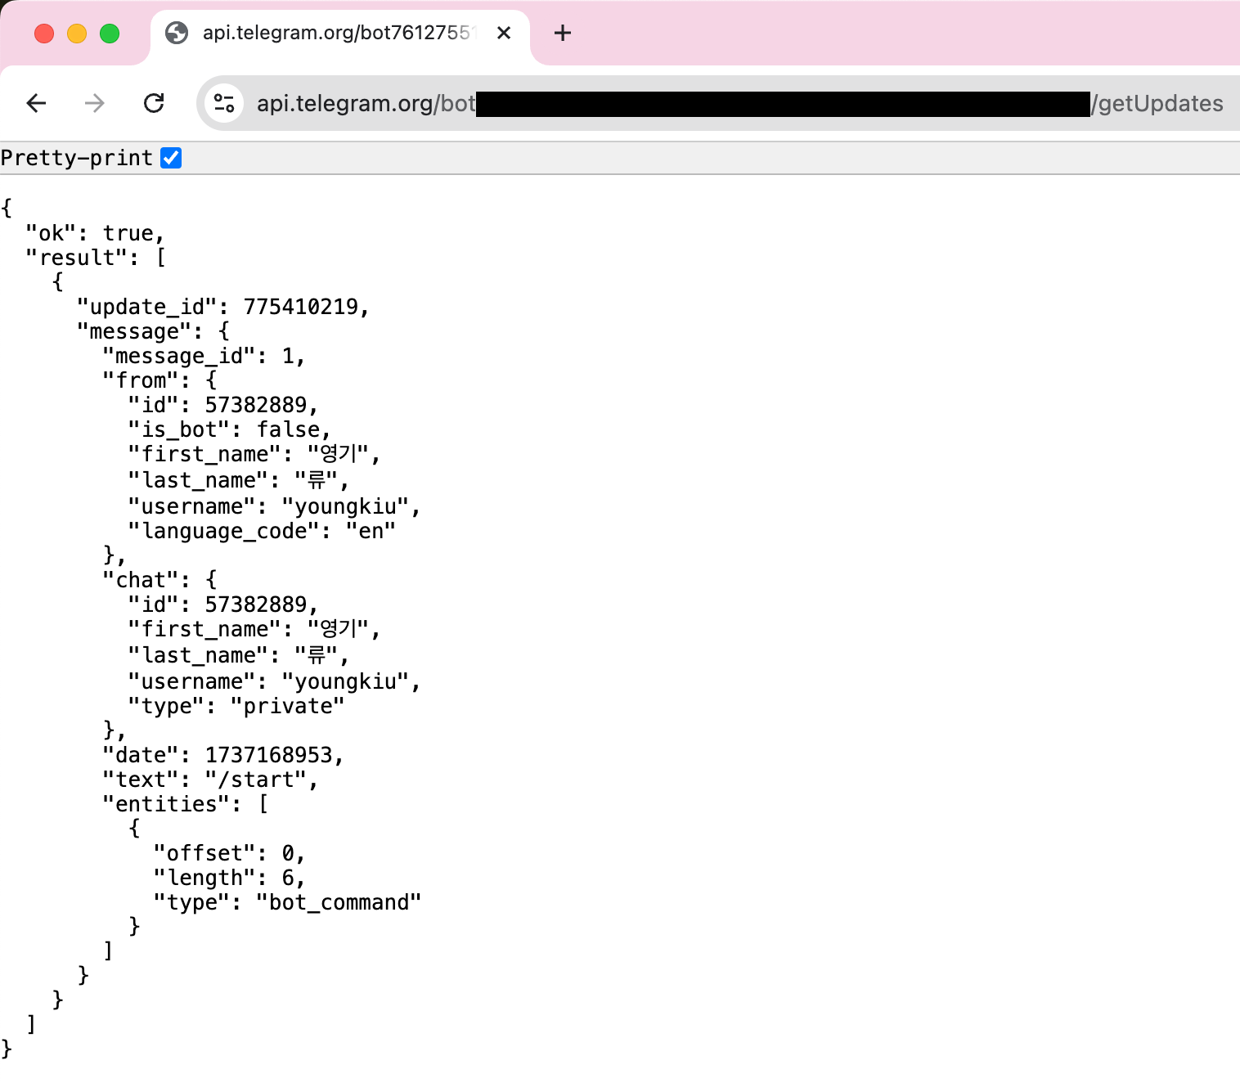
Task: Click the Forward navigation arrow
Action: [95, 103]
